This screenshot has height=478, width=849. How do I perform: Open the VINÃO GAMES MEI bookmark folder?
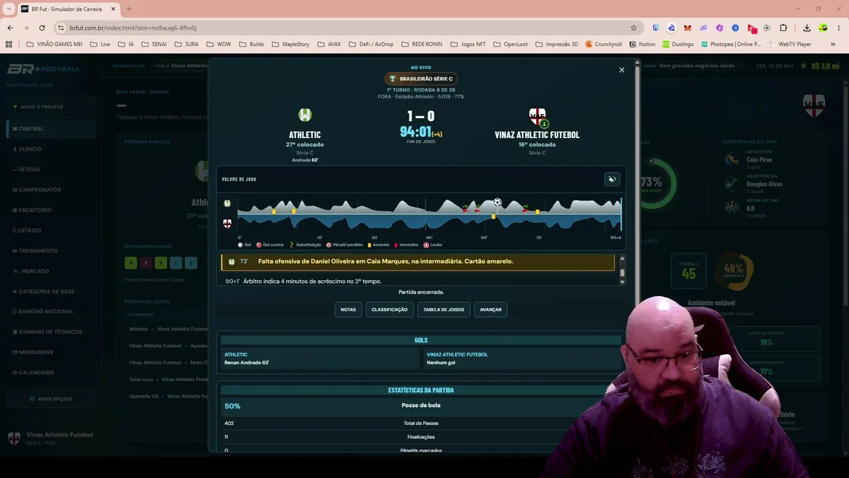(x=54, y=44)
